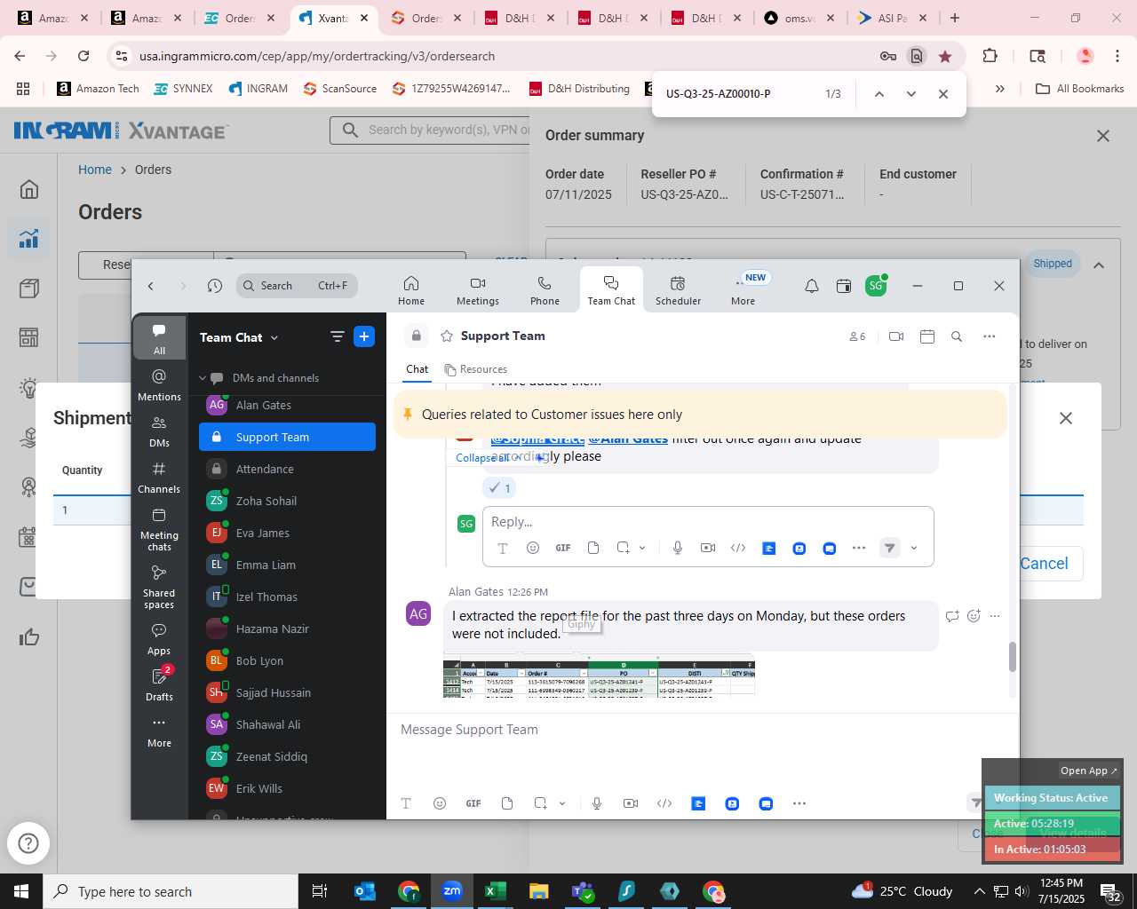Click the Message Support Team input field
Screen dimensions: 1137x909
click(702, 730)
